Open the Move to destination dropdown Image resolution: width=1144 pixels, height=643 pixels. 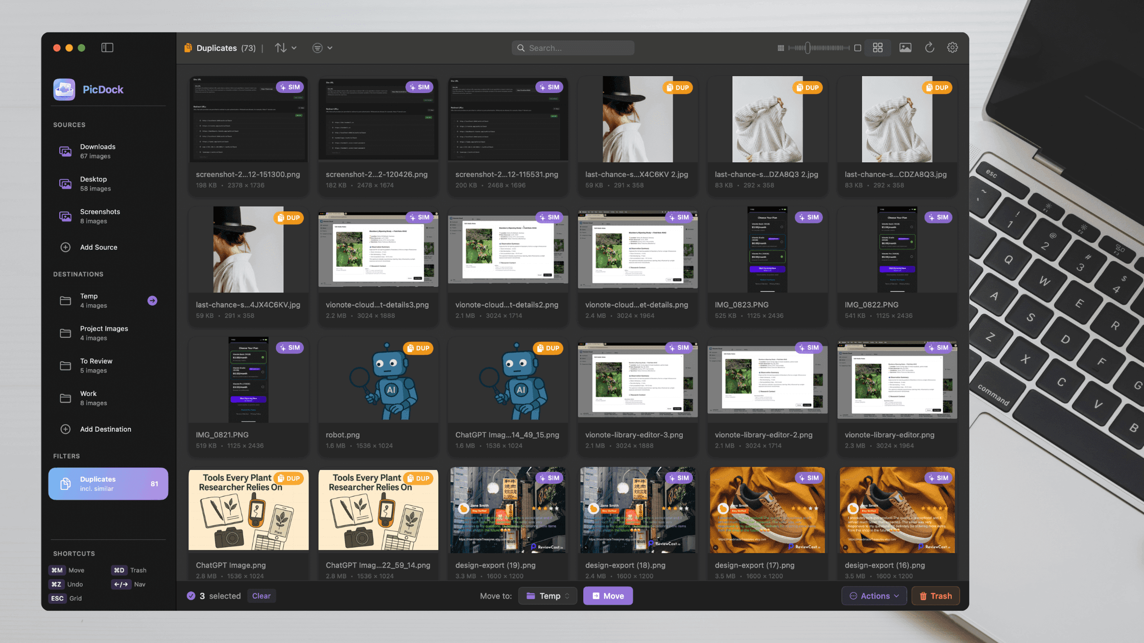click(547, 596)
